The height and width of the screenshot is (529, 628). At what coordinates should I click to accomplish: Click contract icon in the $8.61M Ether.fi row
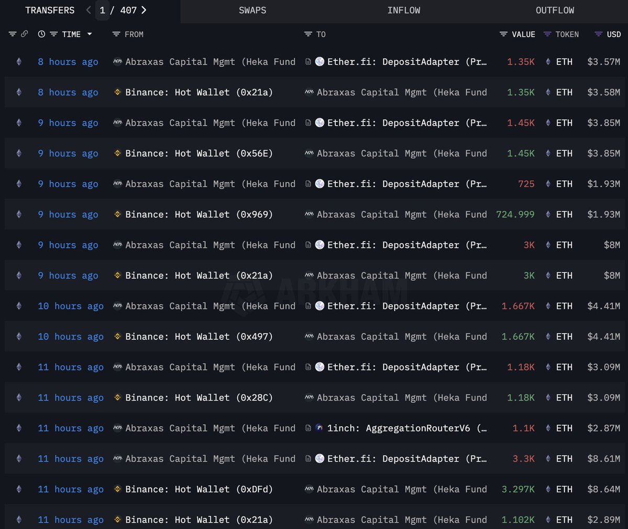pos(308,458)
